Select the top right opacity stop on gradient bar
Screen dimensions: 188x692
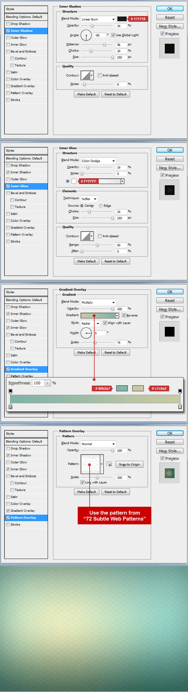point(180,391)
